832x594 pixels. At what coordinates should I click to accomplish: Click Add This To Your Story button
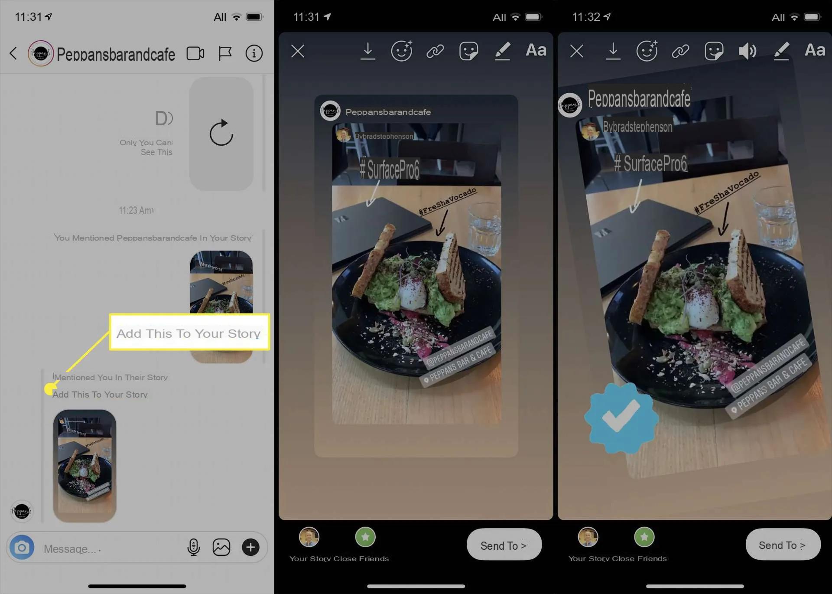click(x=188, y=333)
